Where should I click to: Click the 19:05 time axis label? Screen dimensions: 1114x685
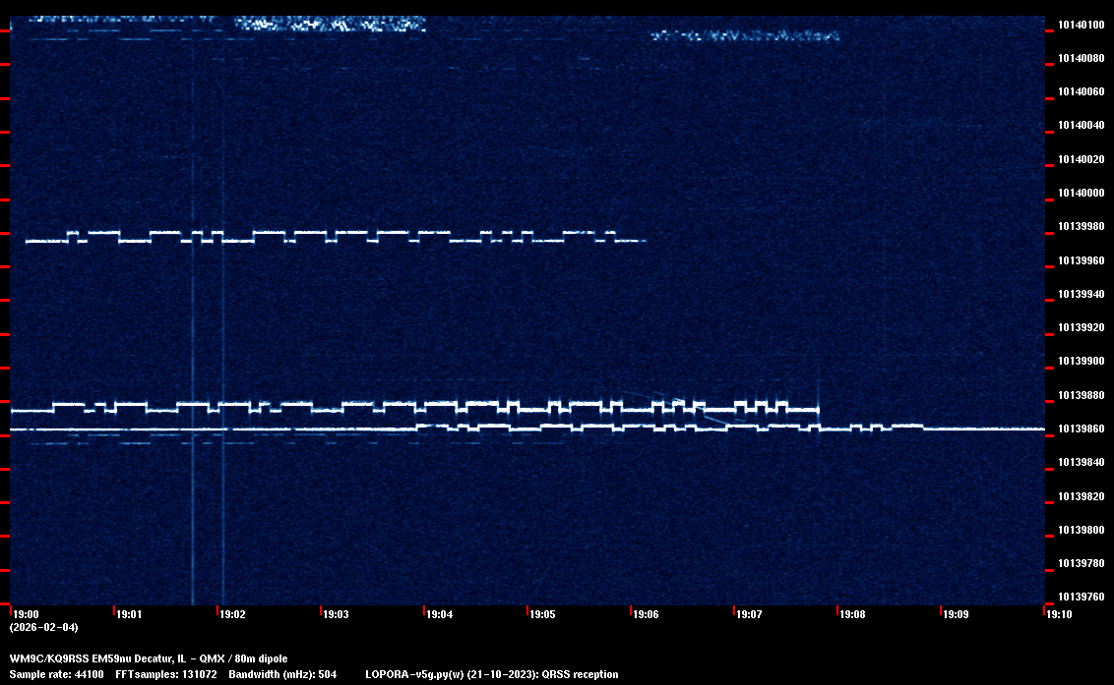pos(542,614)
